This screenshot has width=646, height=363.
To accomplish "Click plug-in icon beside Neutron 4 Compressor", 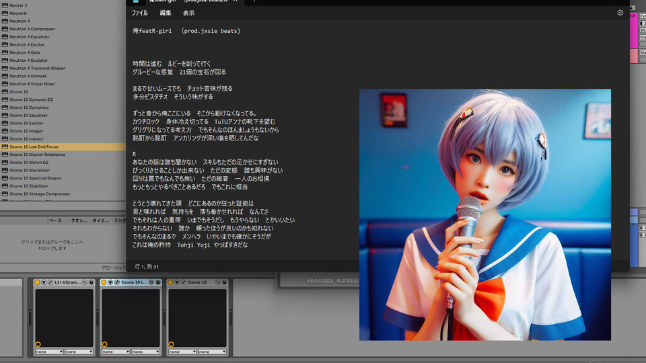I will click(x=5, y=29).
